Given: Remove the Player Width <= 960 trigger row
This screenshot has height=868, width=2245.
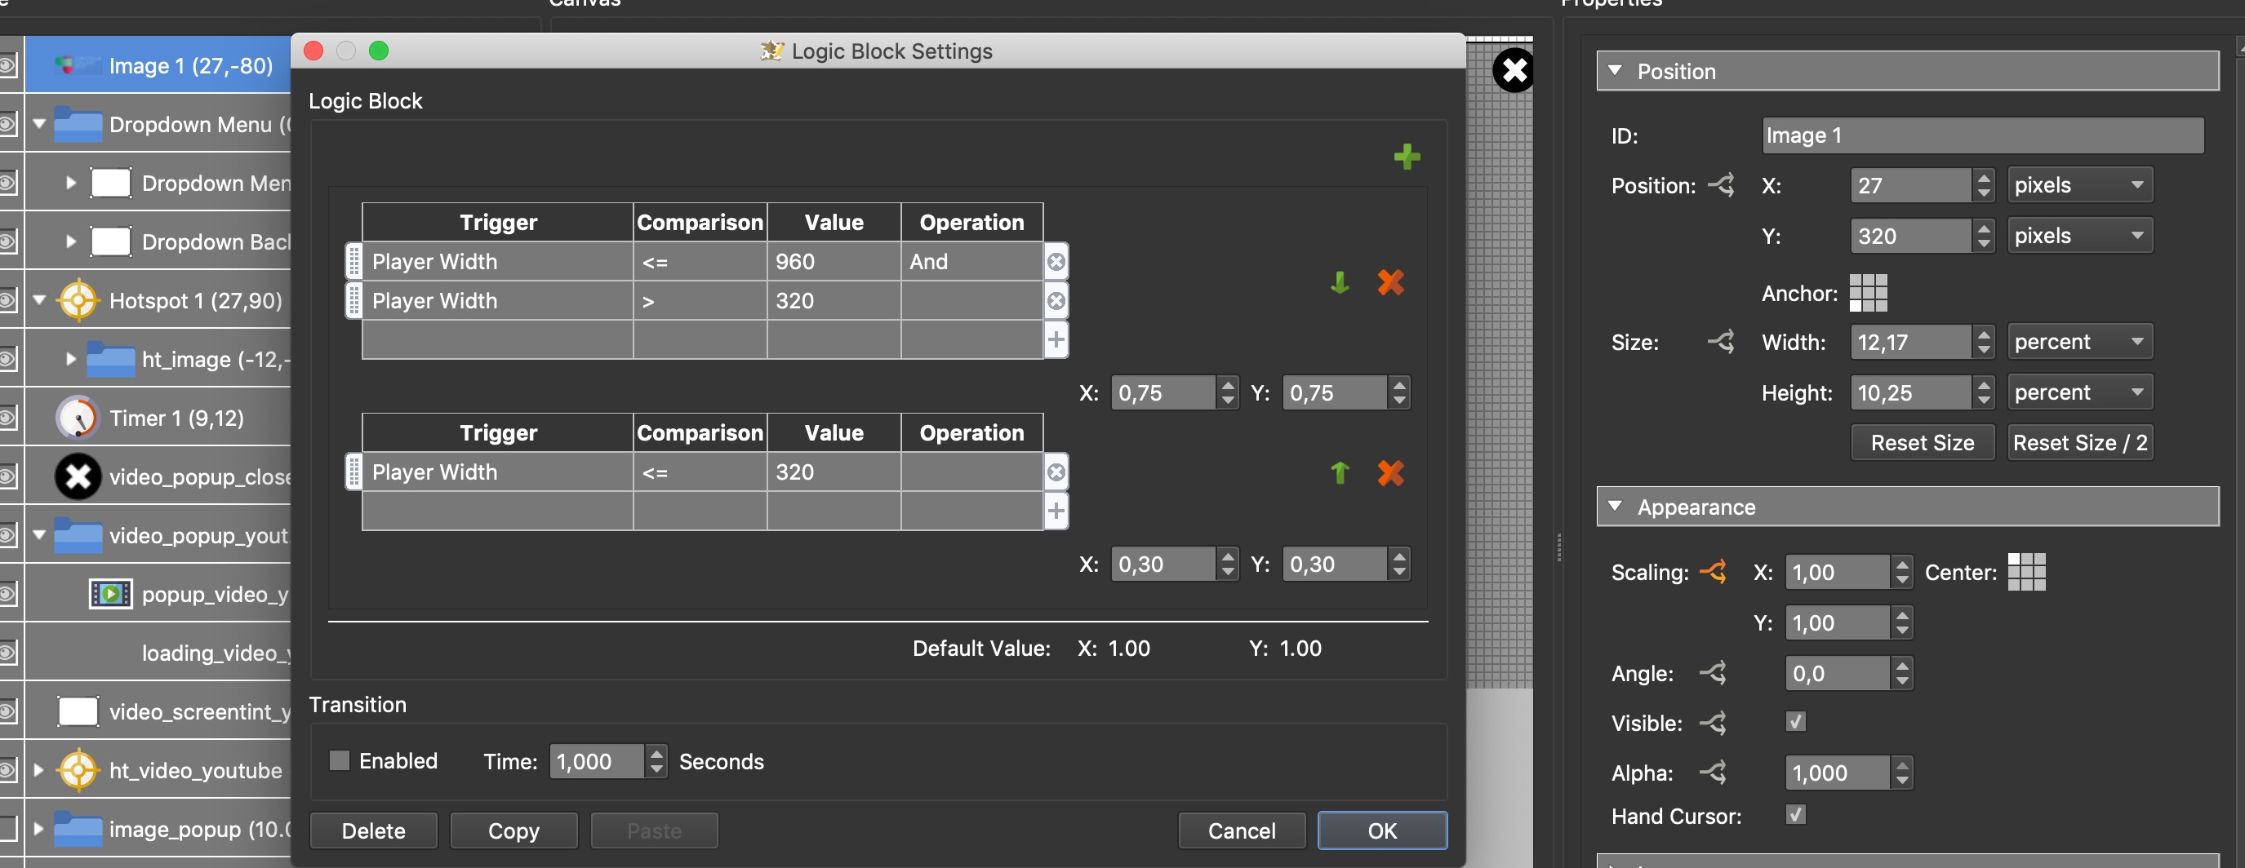Looking at the screenshot, I should pos(1056,262).
